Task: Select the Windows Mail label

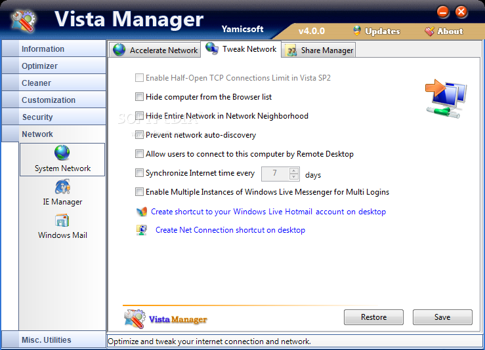Action: [x=62, y=235]
